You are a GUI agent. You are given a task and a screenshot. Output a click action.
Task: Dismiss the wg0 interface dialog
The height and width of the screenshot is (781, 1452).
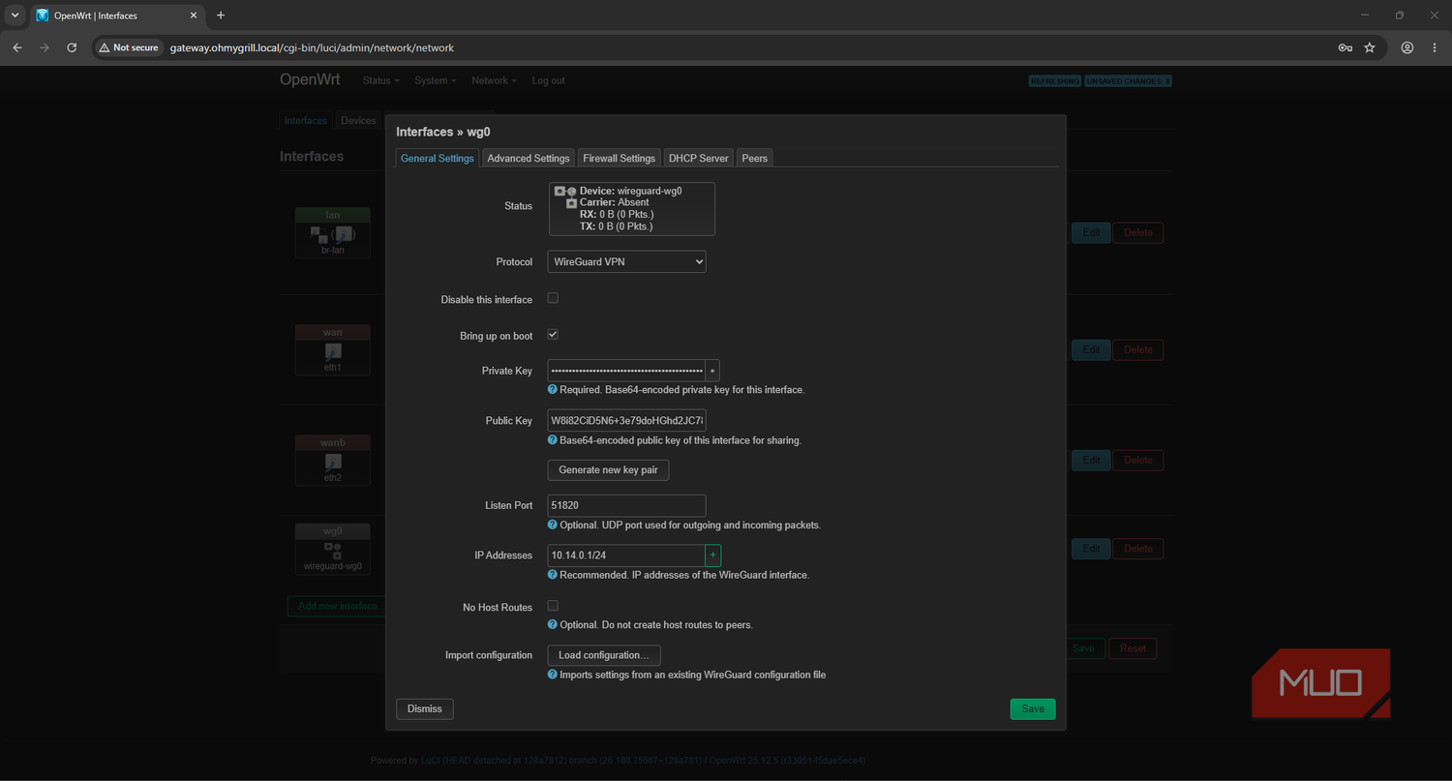point(425,709)
